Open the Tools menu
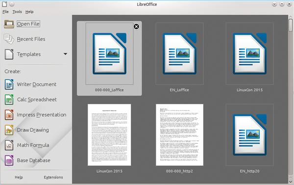Image resolution: width=294 pixels, height=185 pixels. 17,12
